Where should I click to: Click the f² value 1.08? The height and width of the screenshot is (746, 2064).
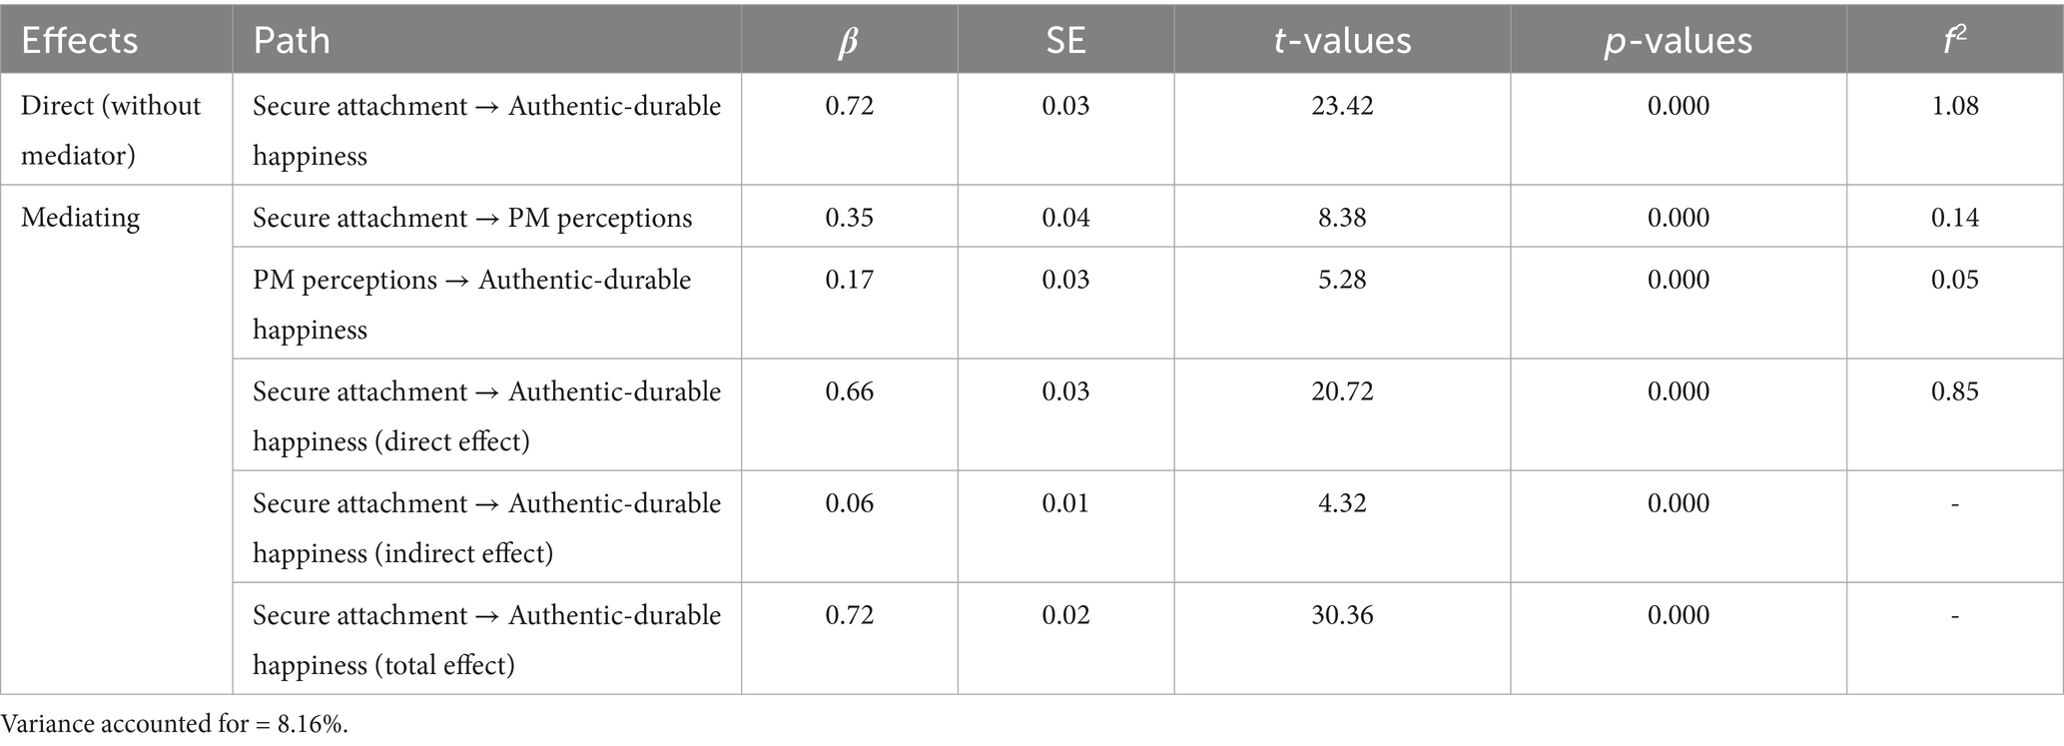click(x=1954, y=106)
